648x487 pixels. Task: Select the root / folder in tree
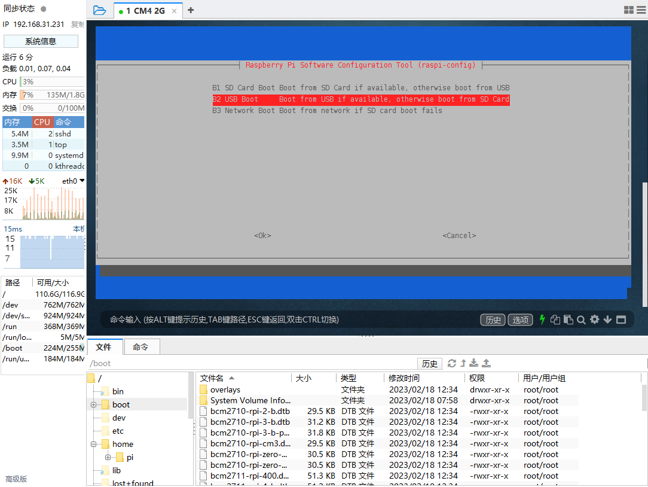tap(99, 378)
